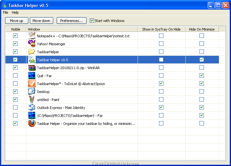Maximize the Taskbar Helper window
This screenshot has width=231, height=166.
218,5
